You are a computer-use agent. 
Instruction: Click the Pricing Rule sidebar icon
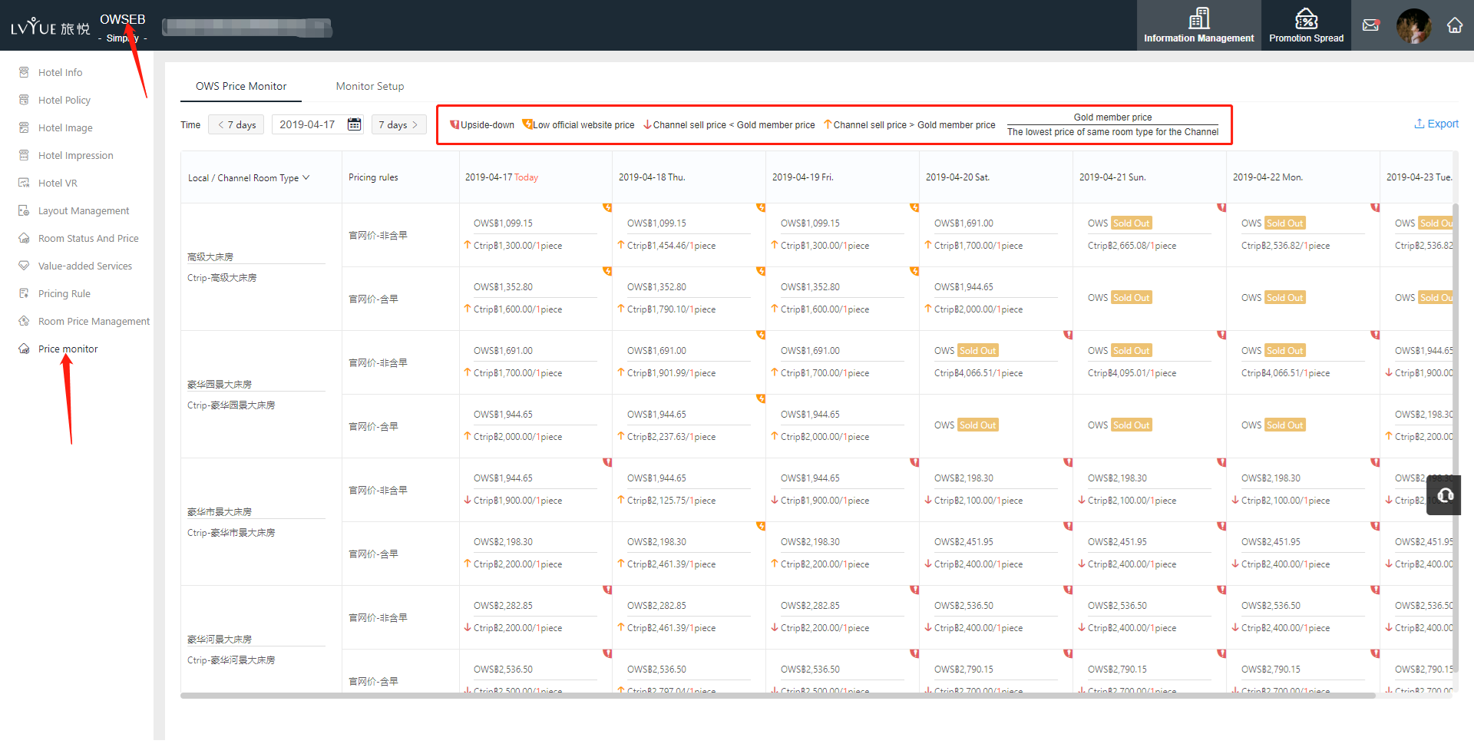(24, 293)
